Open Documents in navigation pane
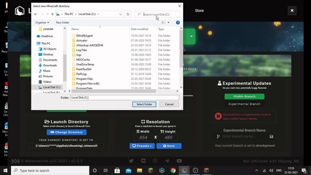This screenshot has height=175, width=311. pyautogui.click(x=50, y=60)
